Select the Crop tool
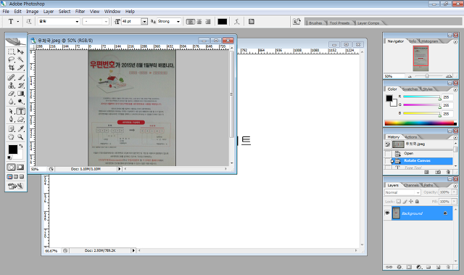 click(12, 67)
